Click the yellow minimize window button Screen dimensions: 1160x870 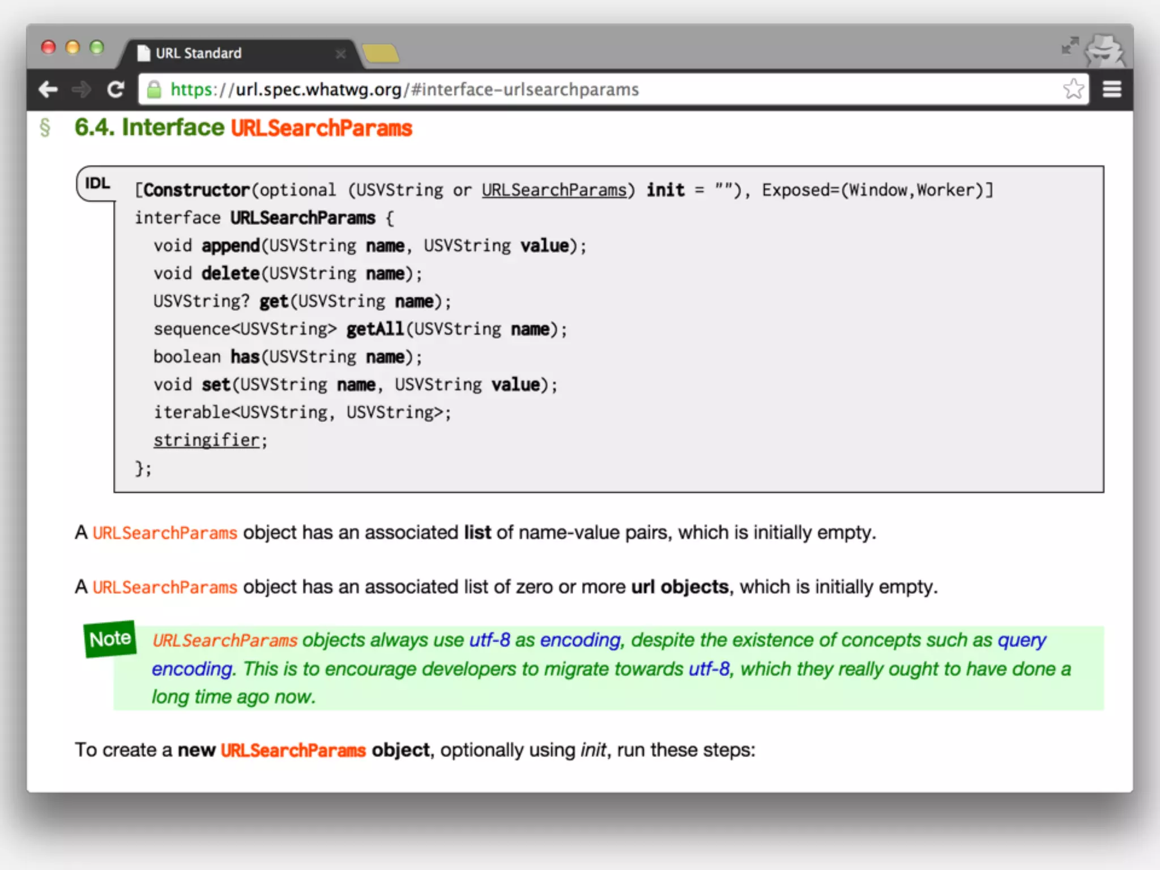pyautogui.click(x=72, y=48)
